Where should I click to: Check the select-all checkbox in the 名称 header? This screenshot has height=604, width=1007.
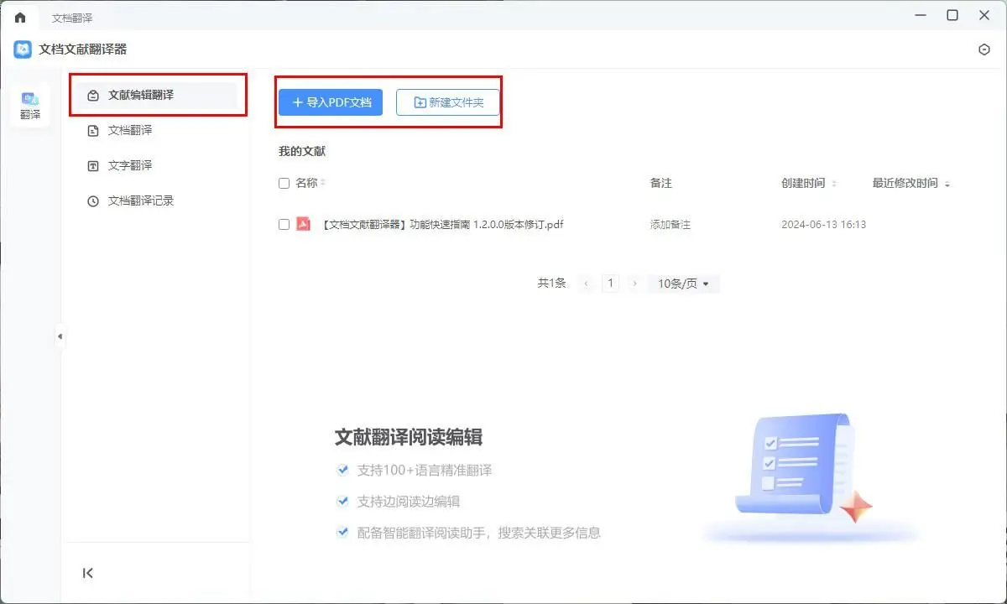click(x=284, y=183)
